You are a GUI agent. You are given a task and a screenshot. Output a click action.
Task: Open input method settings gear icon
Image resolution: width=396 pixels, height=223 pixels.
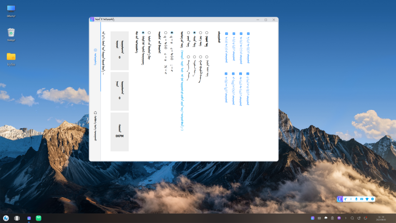372,199
